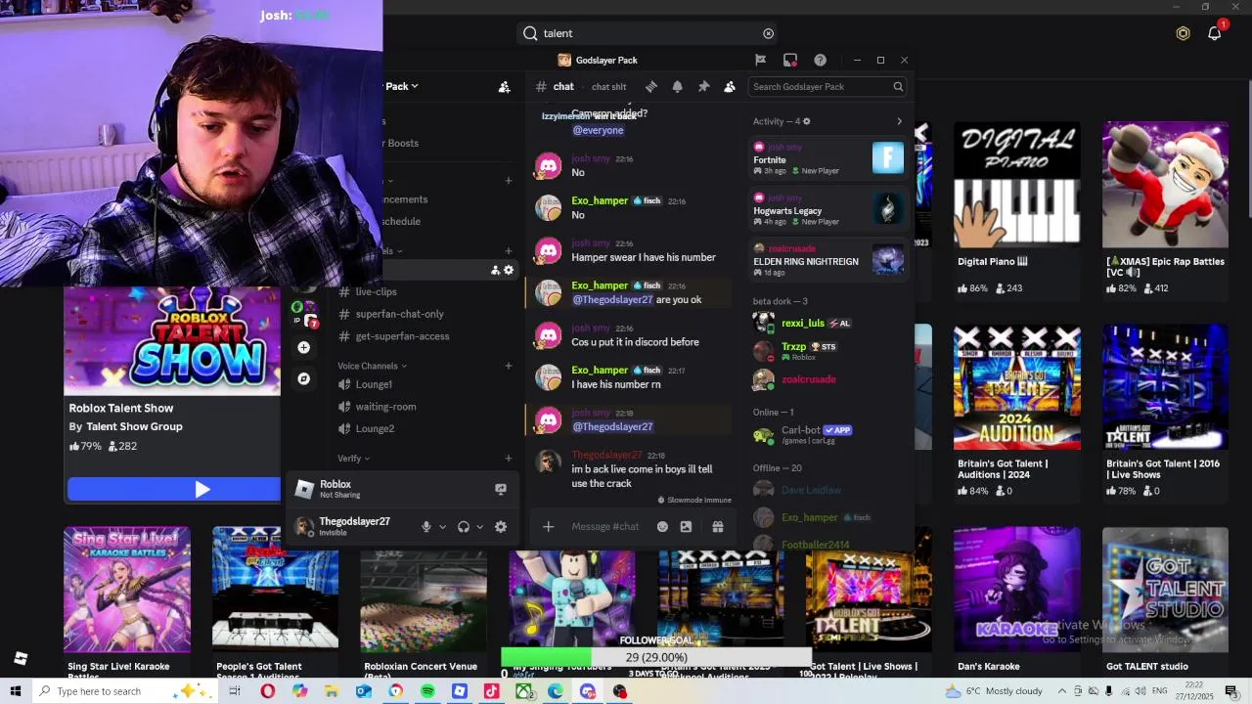
Task: Open the Windows Start menu
Action: [16, 691]
